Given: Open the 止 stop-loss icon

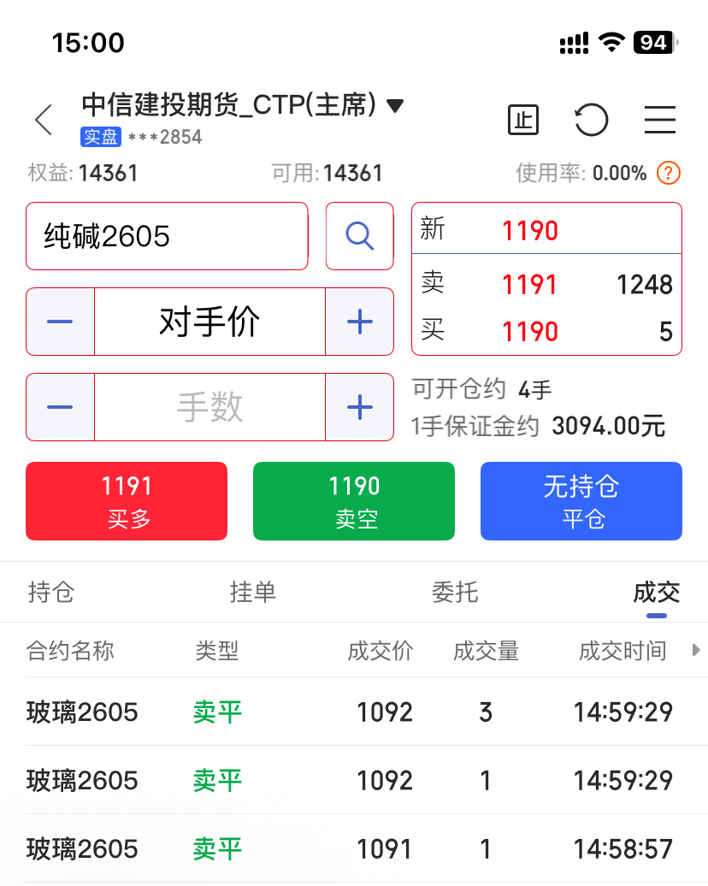Looking at the screenshot, I should 523,120.
